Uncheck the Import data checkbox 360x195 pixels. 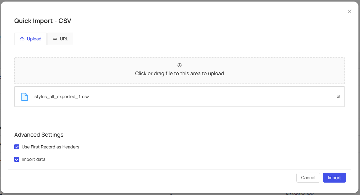pyautogui.click(x=17, y=159)
